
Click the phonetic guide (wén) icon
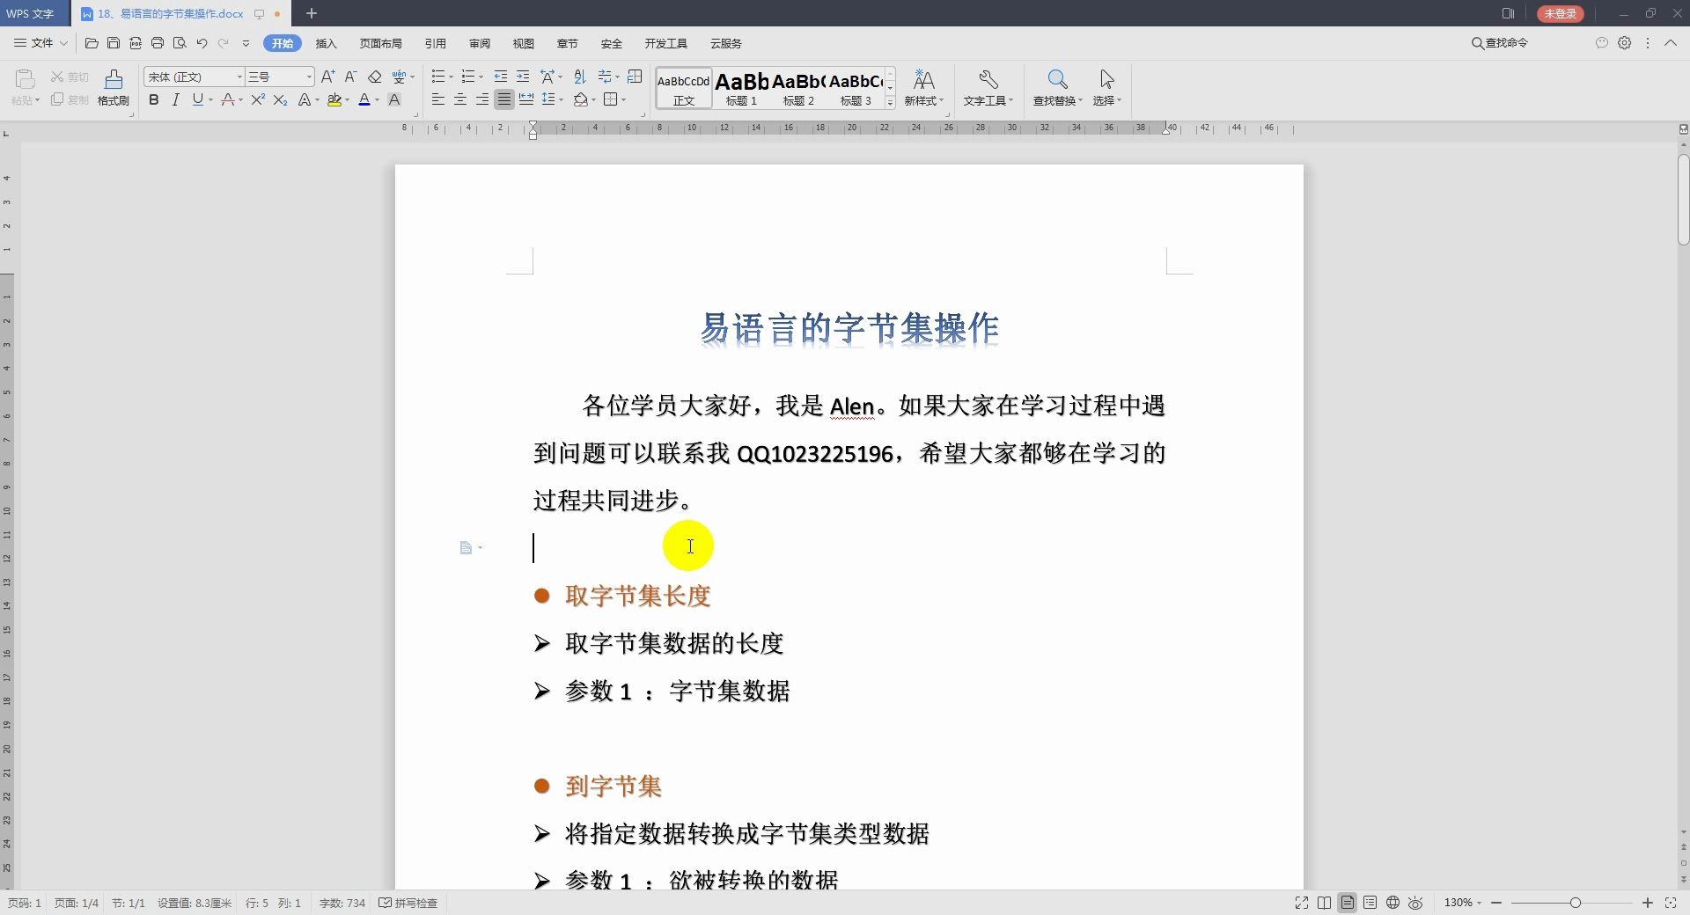click(x=399, y=77)
